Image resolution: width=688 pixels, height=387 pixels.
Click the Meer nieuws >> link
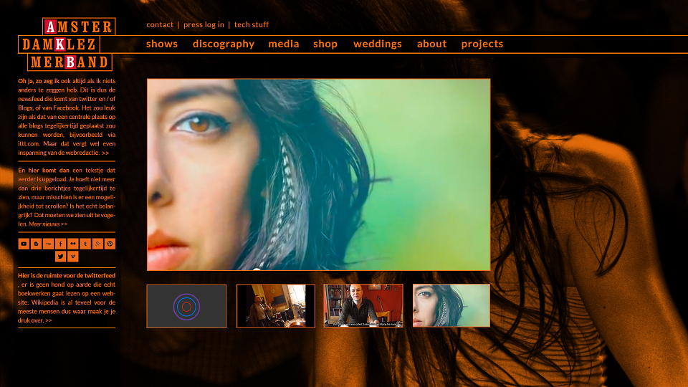tap(48, 224)
